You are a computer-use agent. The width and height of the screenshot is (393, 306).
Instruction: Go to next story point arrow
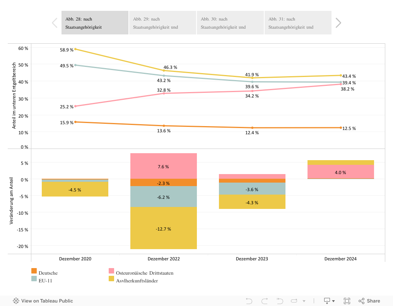pos(338,23)
